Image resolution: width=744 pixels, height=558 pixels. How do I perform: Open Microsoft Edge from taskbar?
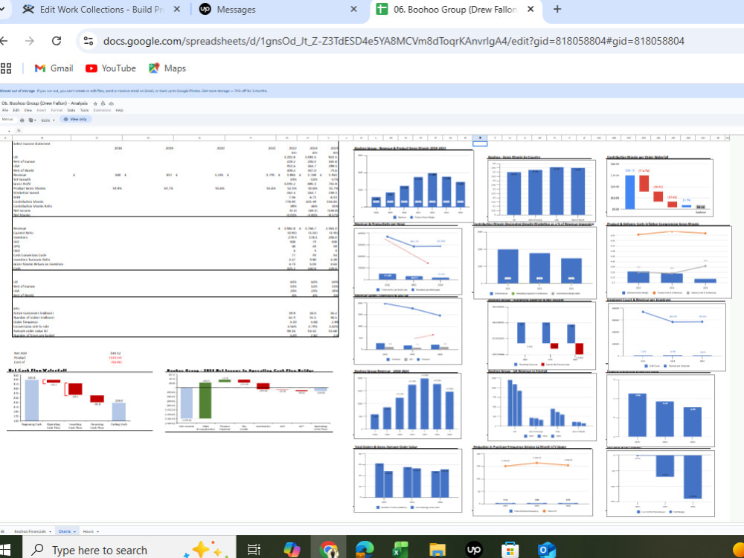click(x=365, y=550)
